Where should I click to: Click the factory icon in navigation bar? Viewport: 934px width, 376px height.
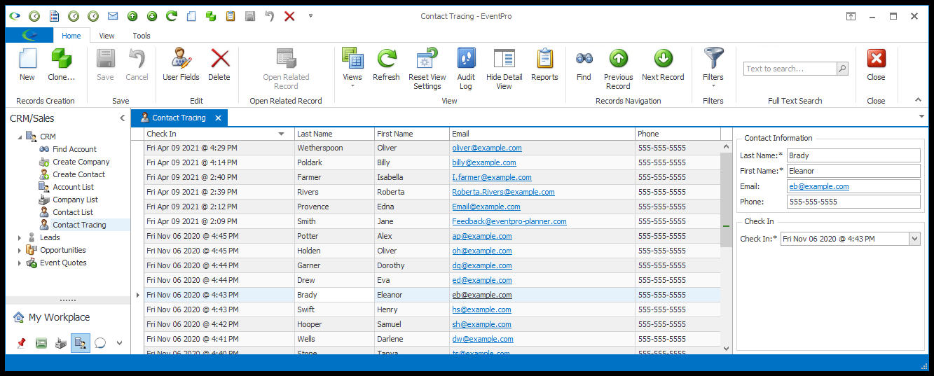(61, 343)
